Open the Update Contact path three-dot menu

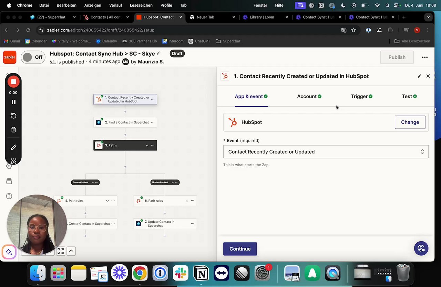coord(176,182)
